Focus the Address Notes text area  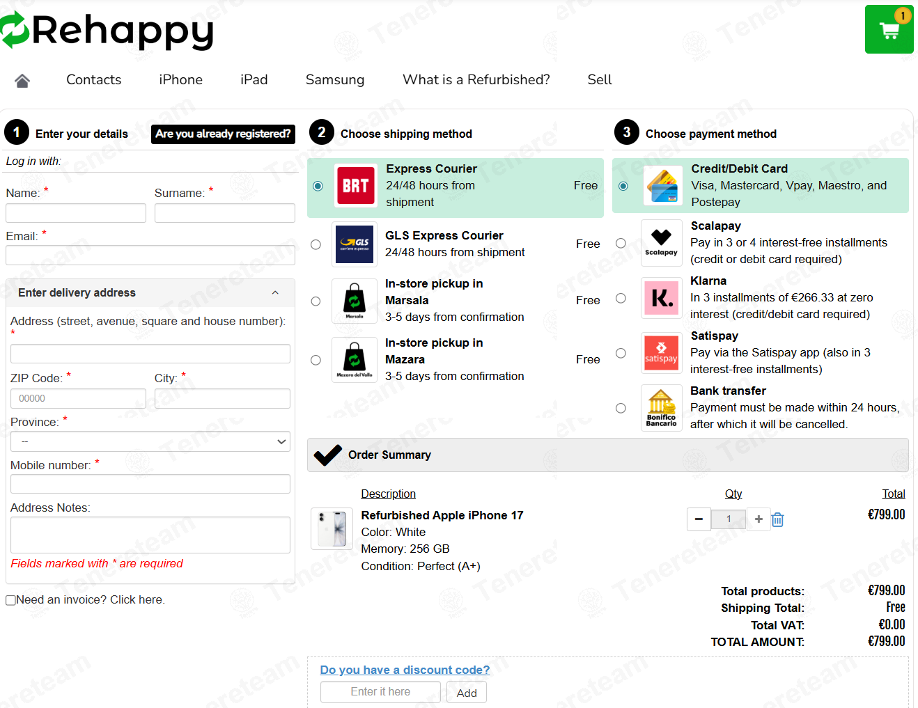pyautogui.click(x=150, y=535)
